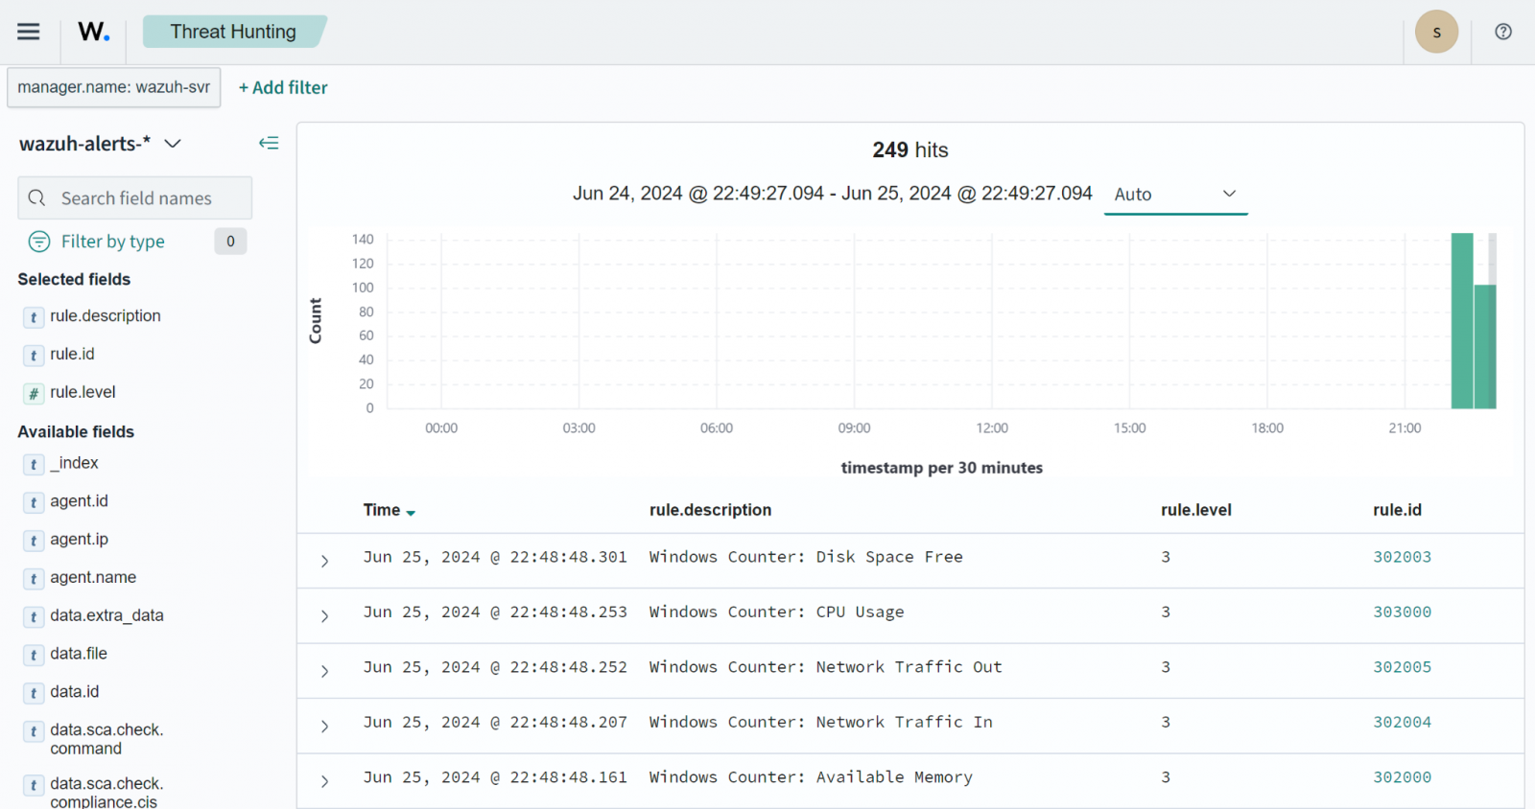Click the type icon next to agent.name
1535x809 pixels.
(34, 579)
